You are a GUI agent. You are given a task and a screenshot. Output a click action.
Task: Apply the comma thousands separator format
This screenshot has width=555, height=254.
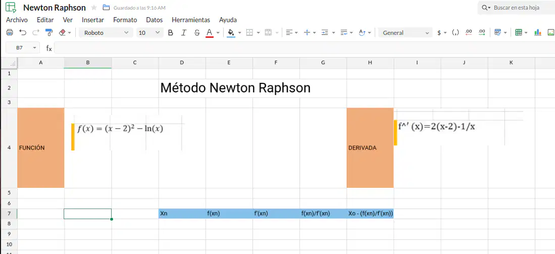[x=456, y=32]
